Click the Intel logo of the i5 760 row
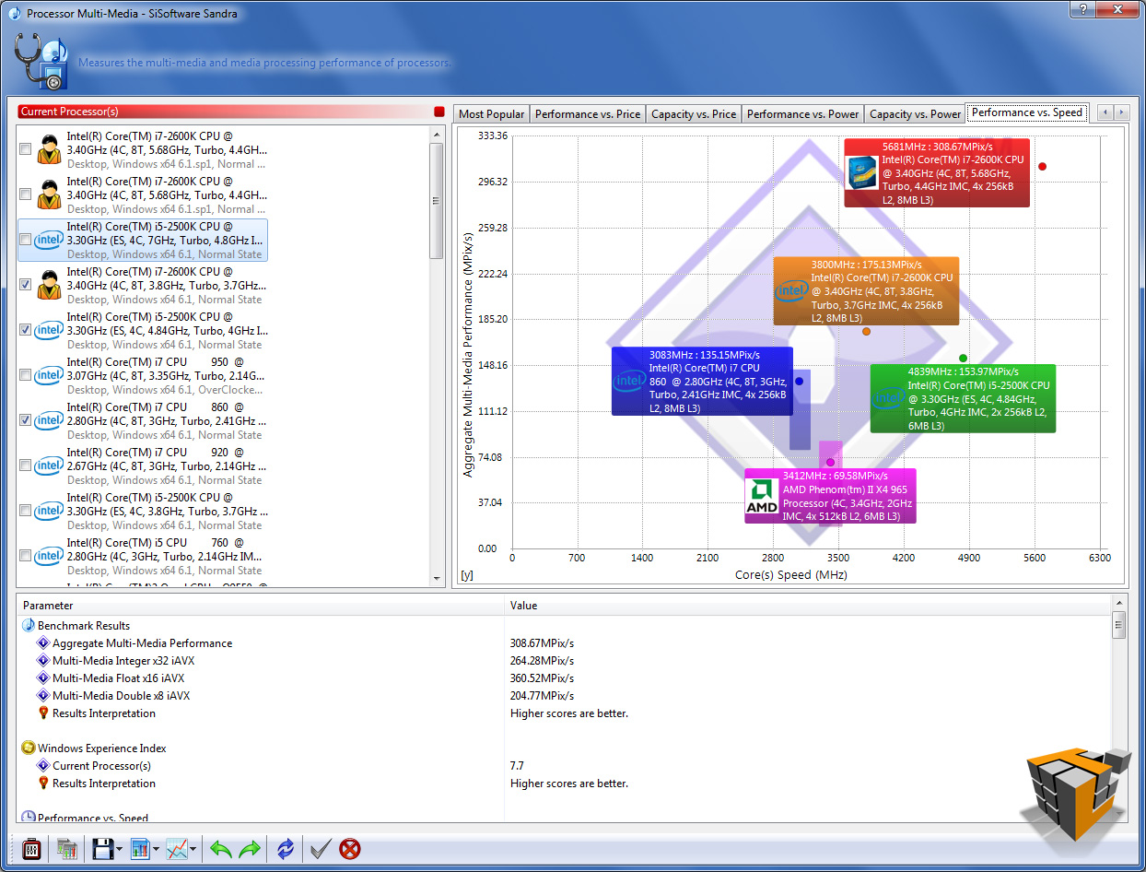Image resolution: width=1146 pixels, height=872 pixels. 49,556
